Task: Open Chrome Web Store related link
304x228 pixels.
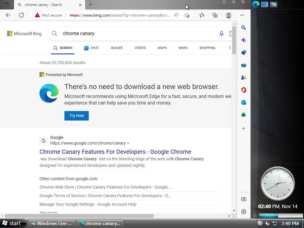Action: point(105,187)
